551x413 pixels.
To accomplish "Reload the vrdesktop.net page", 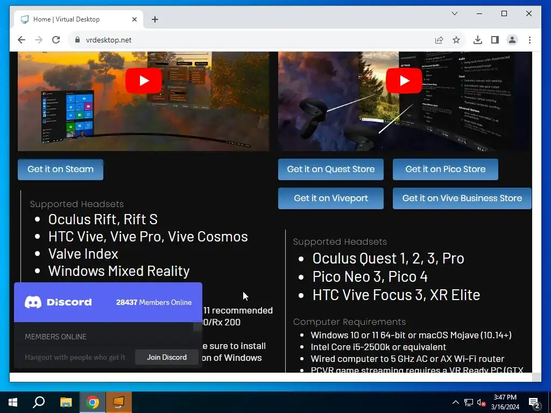I will click(56, 40).
